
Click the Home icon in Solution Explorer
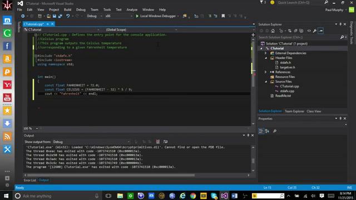tap(273, 31)
